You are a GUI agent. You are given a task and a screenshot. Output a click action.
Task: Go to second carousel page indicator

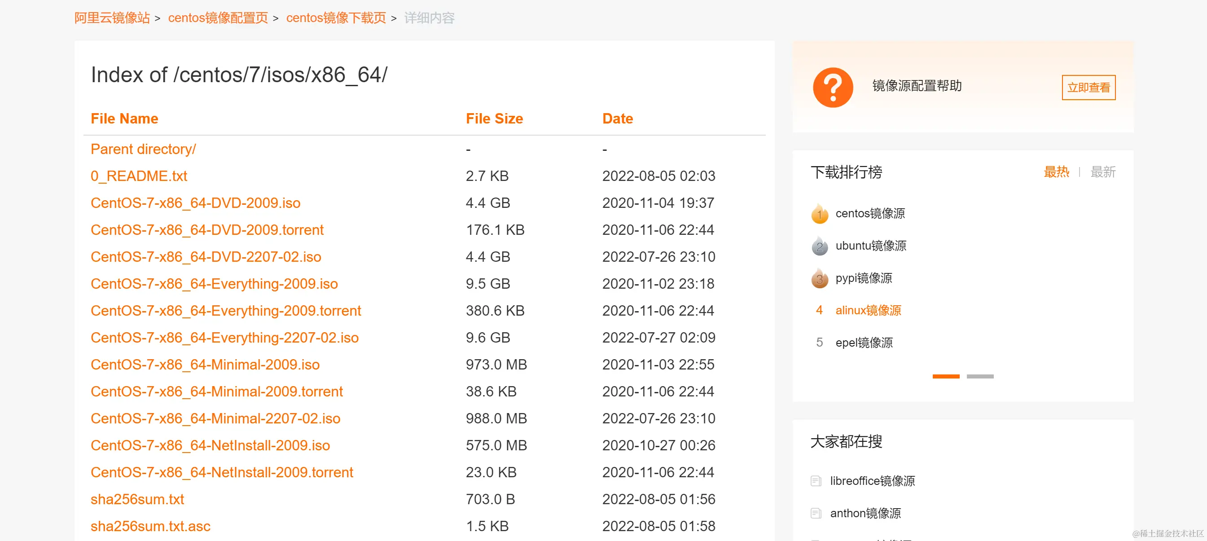tap(980, 376)
